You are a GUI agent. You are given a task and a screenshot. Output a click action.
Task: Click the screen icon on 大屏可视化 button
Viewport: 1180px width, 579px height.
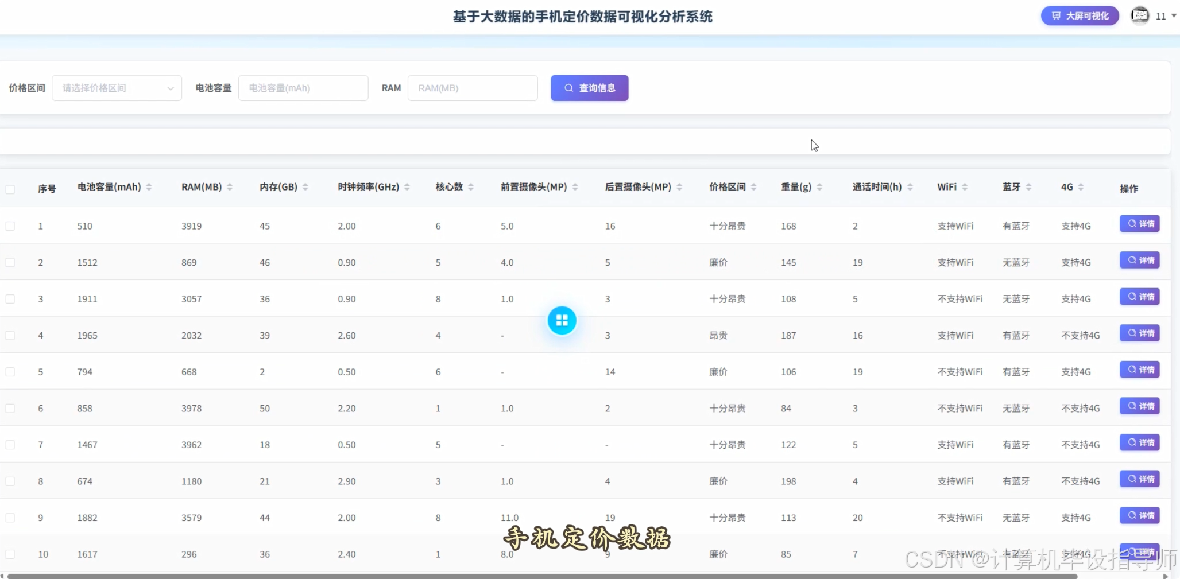(1057, 15)
